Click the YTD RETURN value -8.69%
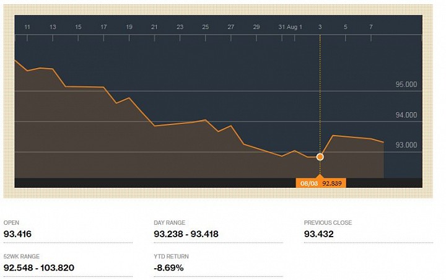Viewport: 446px width, 280px height. (168, 268)
